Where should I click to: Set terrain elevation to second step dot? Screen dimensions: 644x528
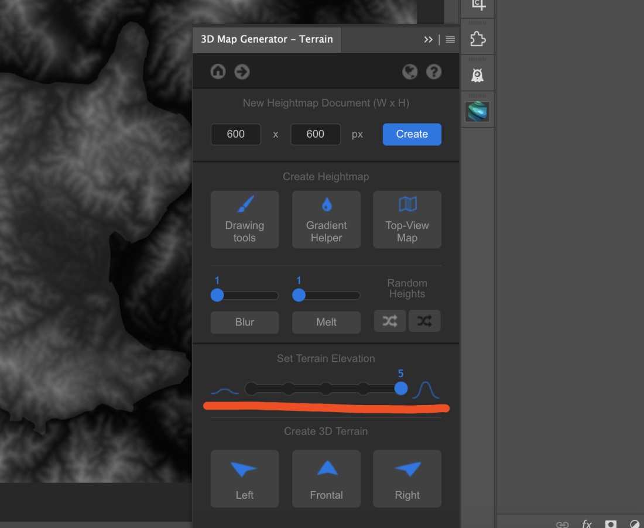coord(288,389)
